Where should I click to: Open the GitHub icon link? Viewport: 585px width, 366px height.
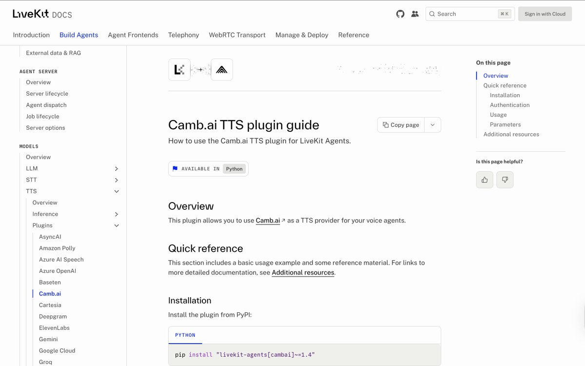(400, 14)
